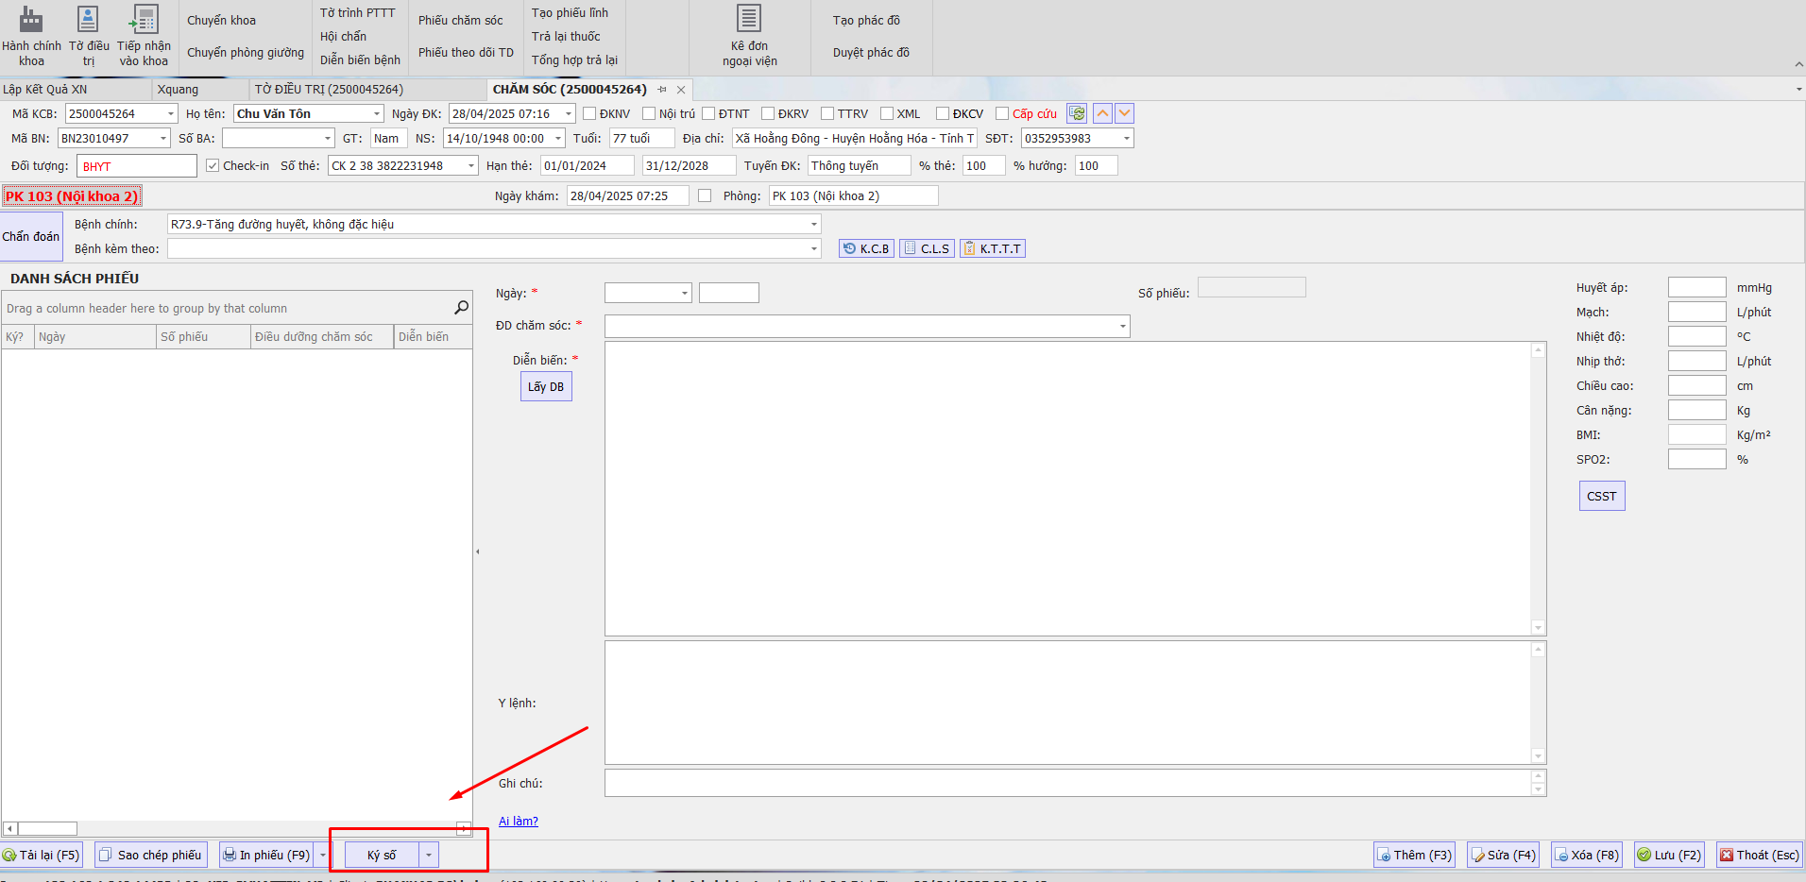Click the orange up arrow icon

(x=1102, y=113)
